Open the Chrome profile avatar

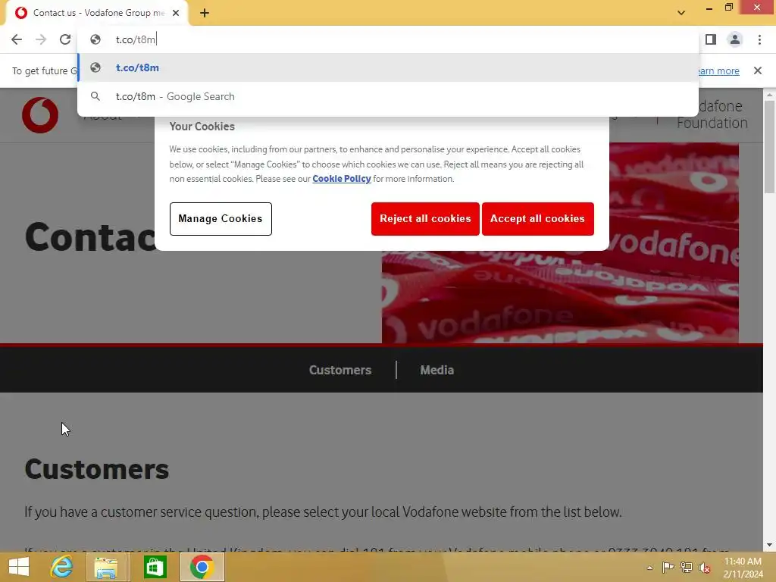tap(735, 39)
